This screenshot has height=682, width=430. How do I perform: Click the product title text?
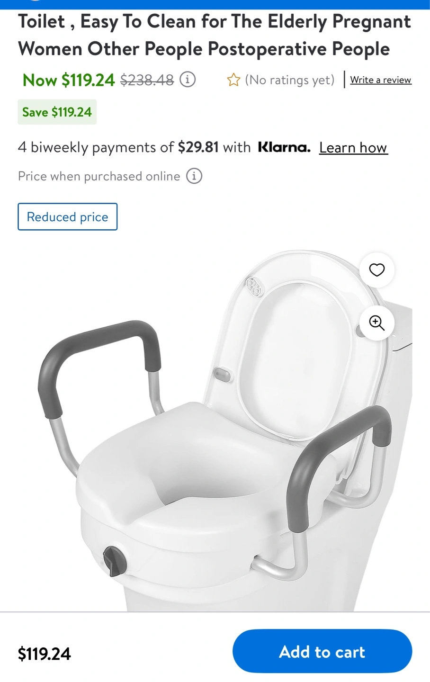click(215, 35)
